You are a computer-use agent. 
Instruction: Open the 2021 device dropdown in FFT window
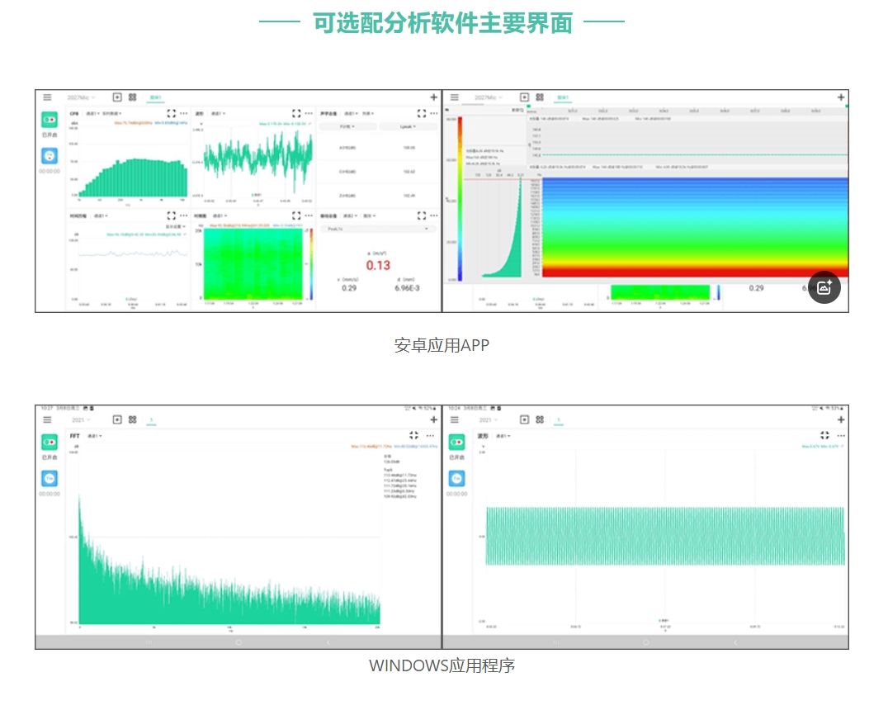[79, 420]
